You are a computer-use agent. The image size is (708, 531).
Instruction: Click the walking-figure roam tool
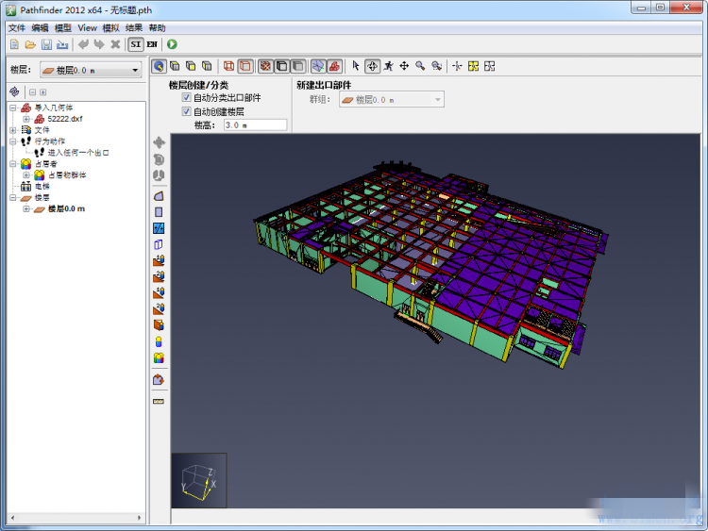point(388,66)
